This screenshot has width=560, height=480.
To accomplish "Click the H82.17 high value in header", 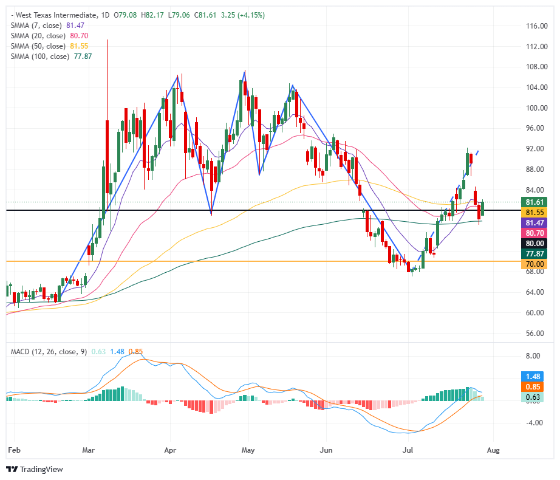I will tap(152, 15).
